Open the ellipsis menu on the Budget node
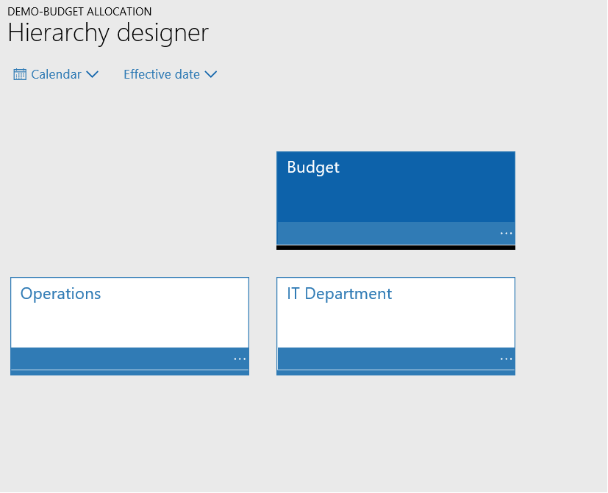Screen dimensions: 608x493 [505, 233]
